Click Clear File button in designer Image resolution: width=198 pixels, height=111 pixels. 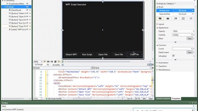point(135,55)
